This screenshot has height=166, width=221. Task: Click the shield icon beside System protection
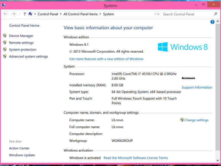point(5,49)
